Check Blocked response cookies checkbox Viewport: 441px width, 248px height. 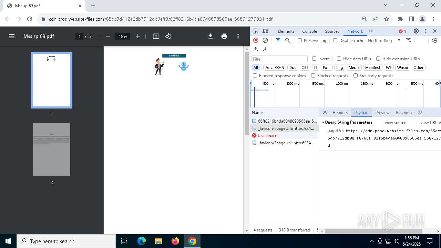tap(255, 75)
